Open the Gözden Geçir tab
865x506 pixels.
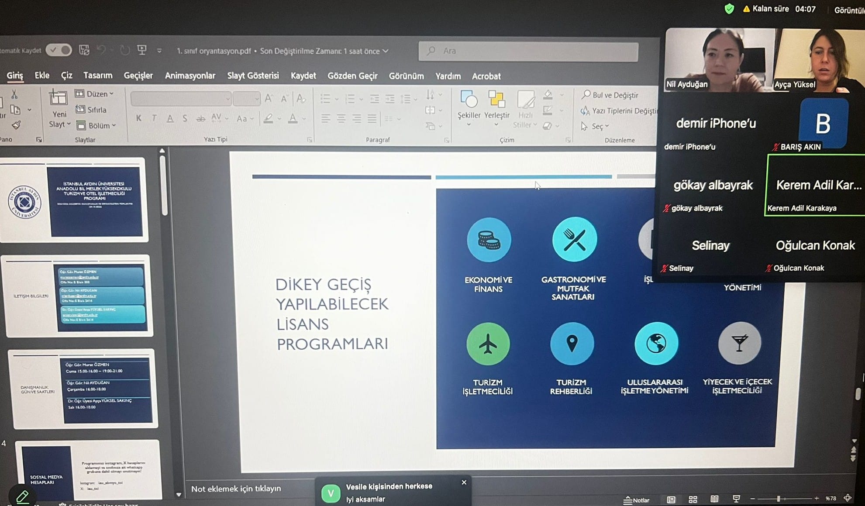[352, 76]
